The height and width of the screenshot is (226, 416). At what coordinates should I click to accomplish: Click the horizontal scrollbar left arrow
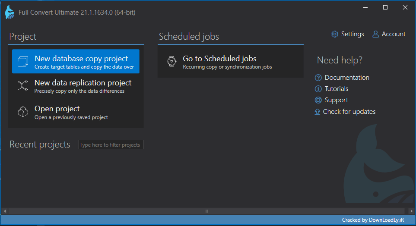point(5,211)
